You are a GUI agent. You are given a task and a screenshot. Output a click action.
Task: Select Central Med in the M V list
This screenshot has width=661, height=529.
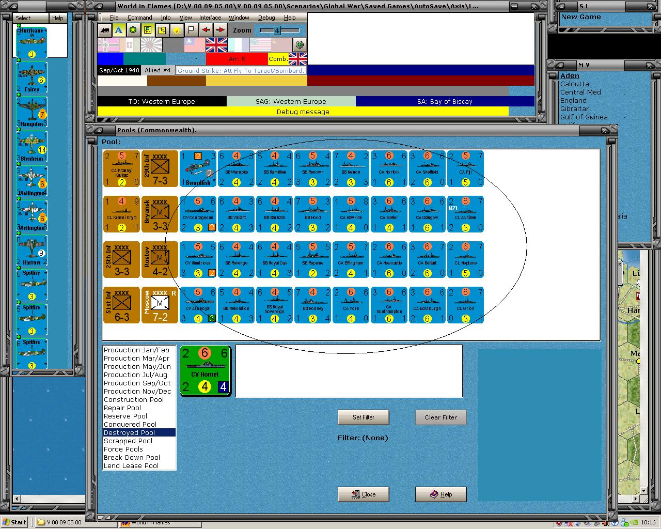[x=580, y=92]
